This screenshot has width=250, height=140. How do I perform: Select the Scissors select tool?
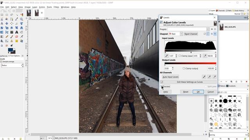point(2,19)
